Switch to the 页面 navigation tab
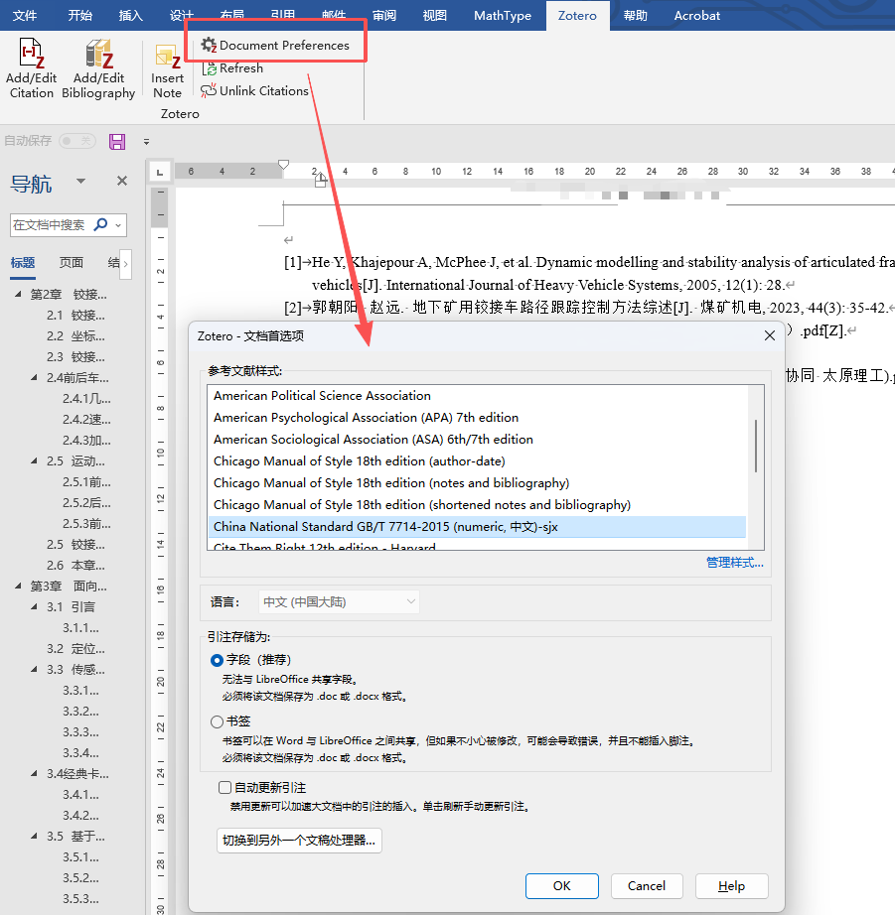 click(x=72, y=263)
